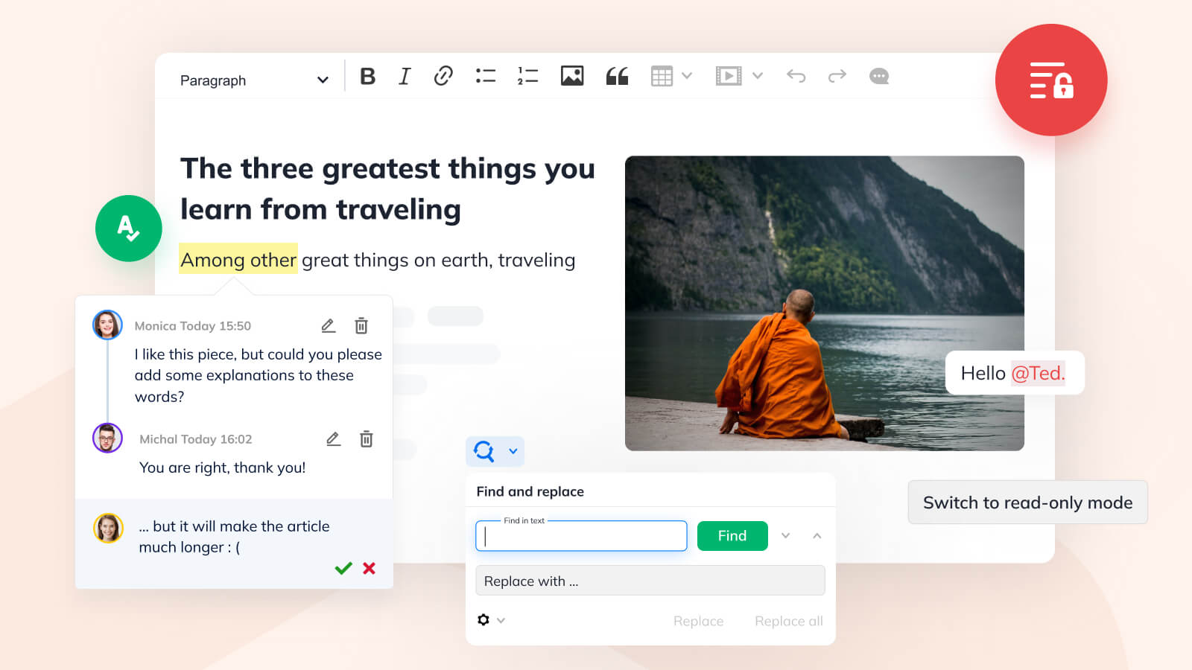The height and width of the screenshot is (670, 1192).
Task: Open find options gear icon
Action: 484,620
